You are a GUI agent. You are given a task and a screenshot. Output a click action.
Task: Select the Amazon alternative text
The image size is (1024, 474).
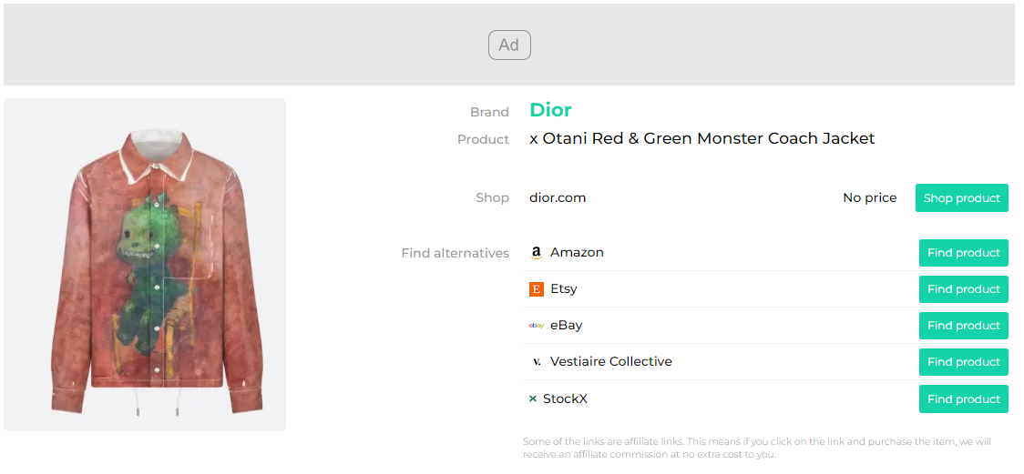click(x=577, y=253)
